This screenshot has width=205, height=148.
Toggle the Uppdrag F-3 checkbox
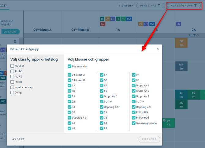(x=69, y=118)
